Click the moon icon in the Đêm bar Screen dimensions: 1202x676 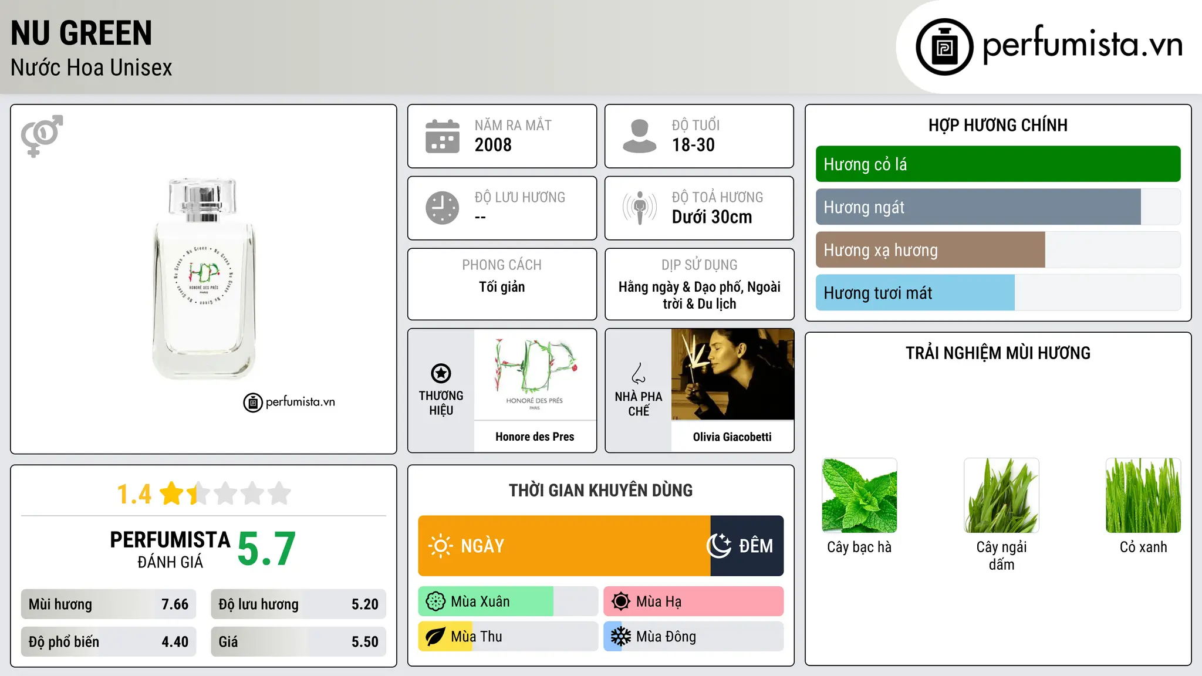pyautogui.click(x=719, y=546)
